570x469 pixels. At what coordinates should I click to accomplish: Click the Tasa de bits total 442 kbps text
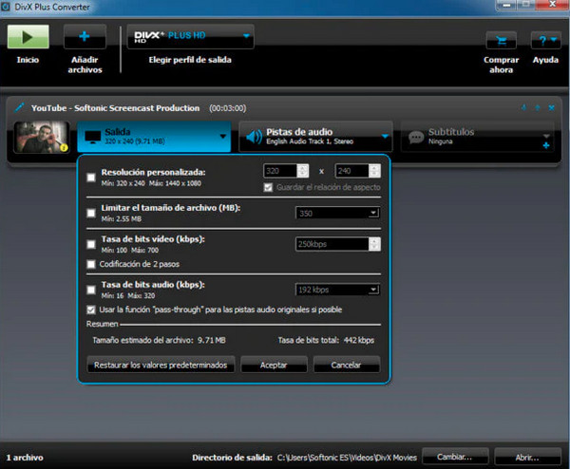pyautogui.click(x=326, y=340)
